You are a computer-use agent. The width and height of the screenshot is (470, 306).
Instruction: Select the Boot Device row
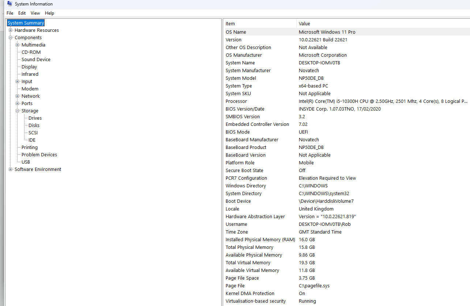point(346,201)
